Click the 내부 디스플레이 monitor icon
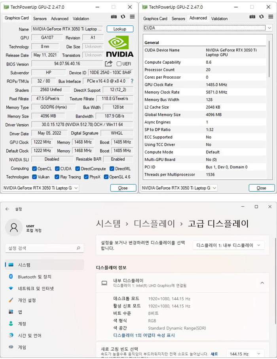 click(x=104, y=283)
